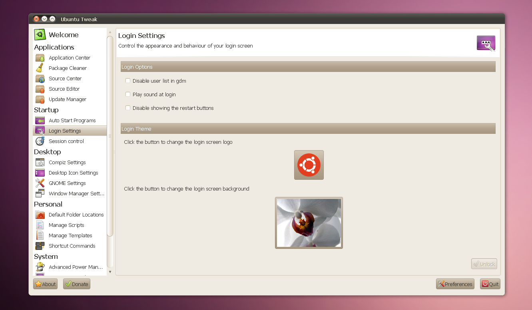Click the Unlock button

click(484, 264)
